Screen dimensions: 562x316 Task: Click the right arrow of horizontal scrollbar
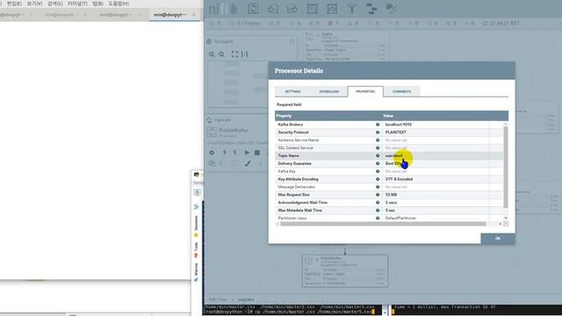tap(501, 224)
